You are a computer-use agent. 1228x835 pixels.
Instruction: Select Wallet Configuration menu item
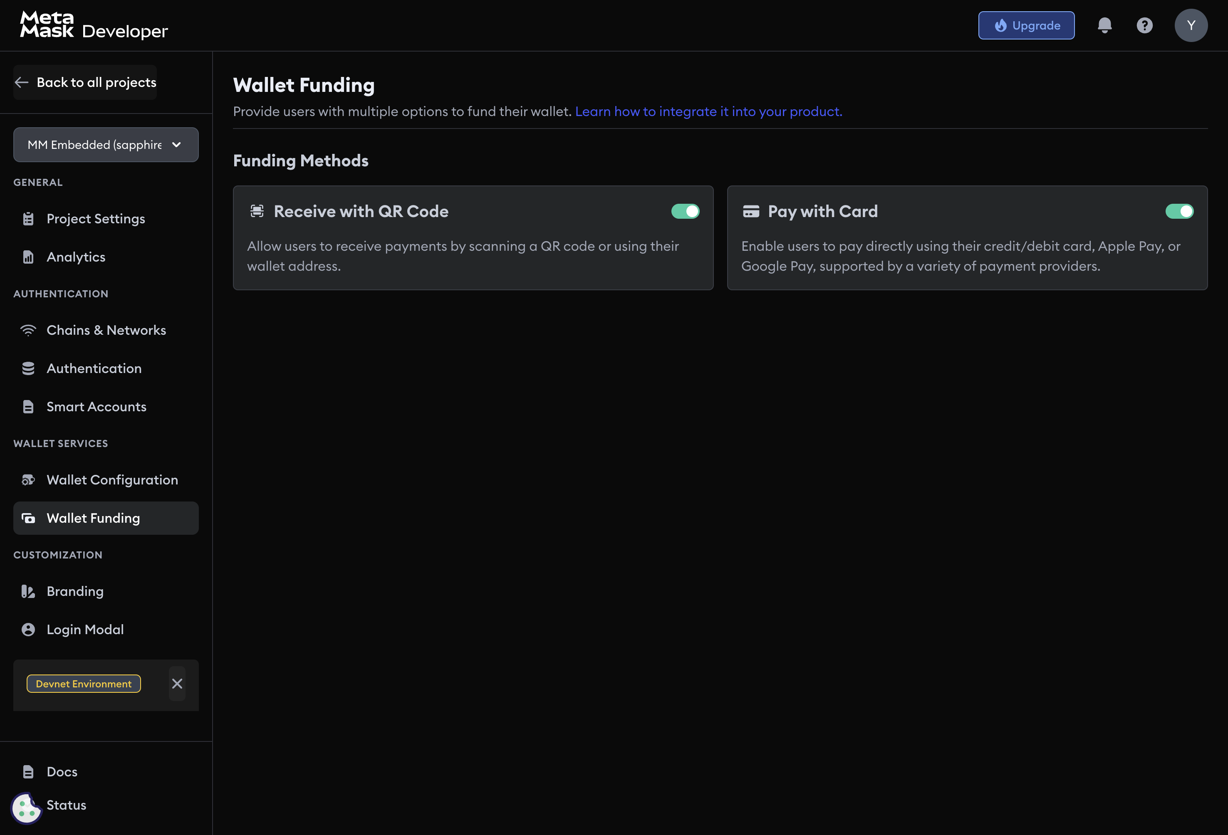pyautogui.click(x=106, y=480)
